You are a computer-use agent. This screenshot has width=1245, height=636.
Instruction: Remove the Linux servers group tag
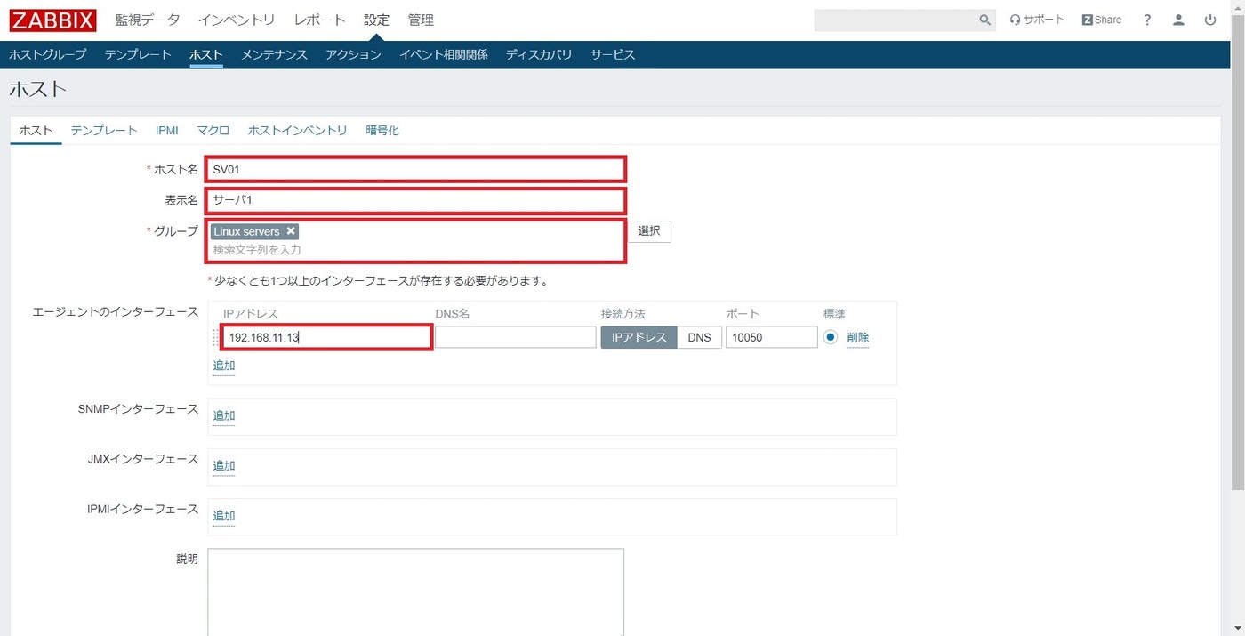pyautogui.click(x=291, y=230)
